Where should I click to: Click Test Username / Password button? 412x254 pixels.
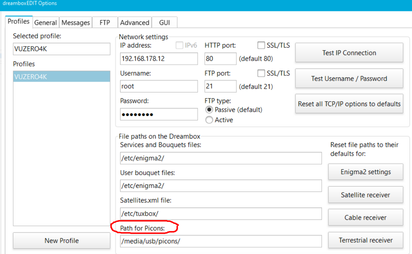349,79
